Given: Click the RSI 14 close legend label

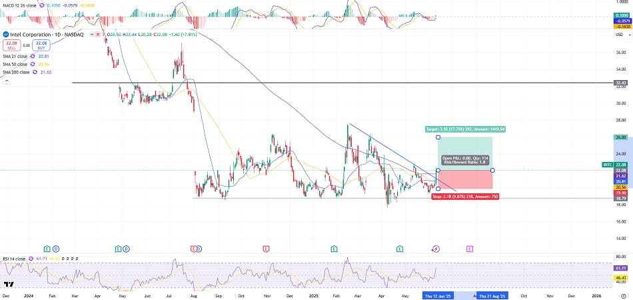Looking at the screenshot, I should [14, 259].
